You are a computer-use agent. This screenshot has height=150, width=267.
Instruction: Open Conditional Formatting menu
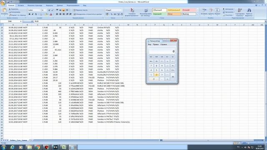pyautogui.click(x=132, y=12)
